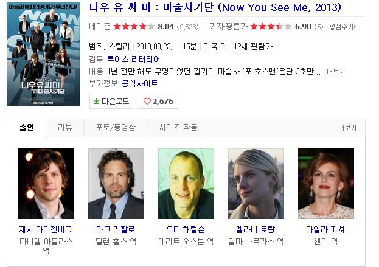Click the Now You See Me movie poster
This screenshot has height=267, width=379.
tap(43, 54)
